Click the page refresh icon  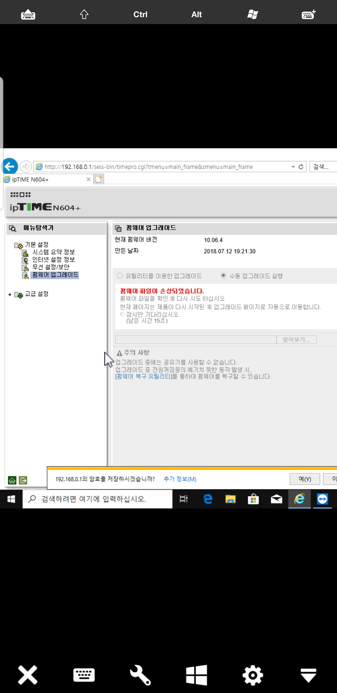(x=301, y=167)
